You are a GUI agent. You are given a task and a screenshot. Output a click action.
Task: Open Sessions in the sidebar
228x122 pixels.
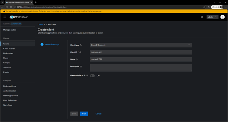(x=17, y=67)
